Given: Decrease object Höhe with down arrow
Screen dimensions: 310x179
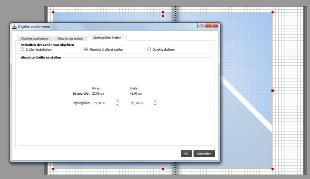Looking at the screenshot, I should pos(117,105).
